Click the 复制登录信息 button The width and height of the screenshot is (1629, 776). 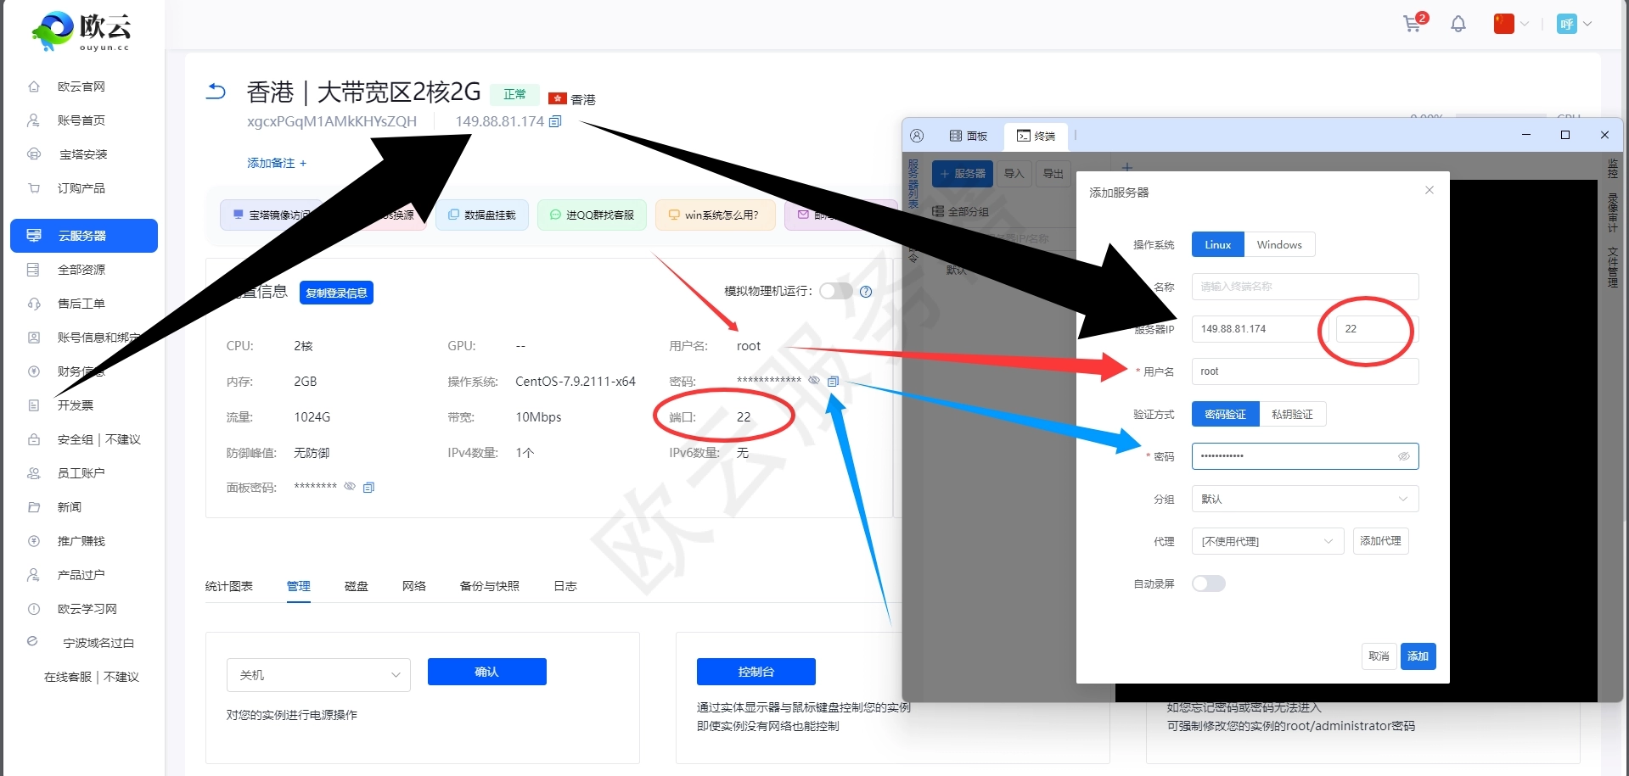[x=336, y=292]
